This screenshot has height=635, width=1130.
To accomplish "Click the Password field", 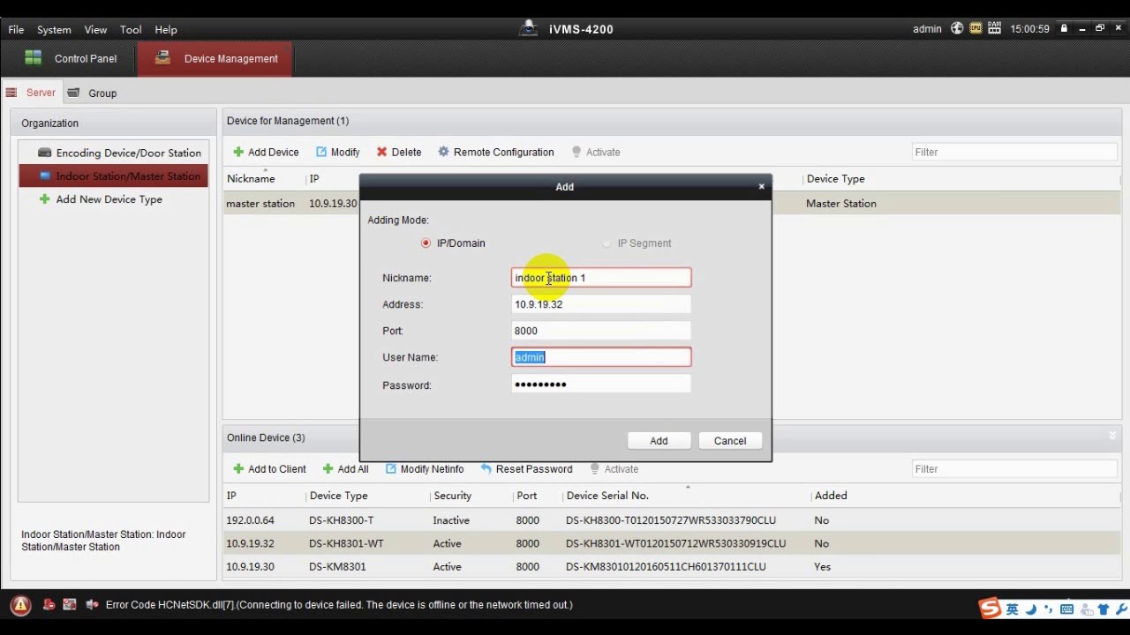I will (x=601, y=385).
